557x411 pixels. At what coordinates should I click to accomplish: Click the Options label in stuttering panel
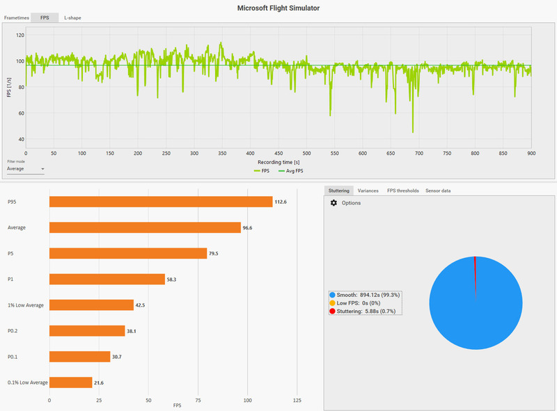(x=351, y=203)
